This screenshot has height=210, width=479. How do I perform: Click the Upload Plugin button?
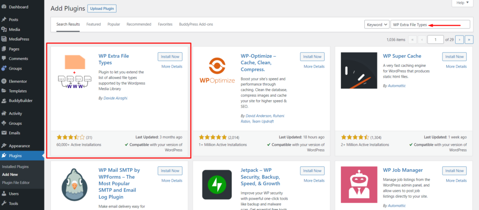tap(102, 8)
